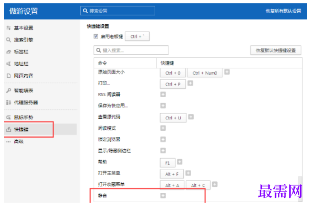The image size is (311, 206).
Task: Select the 静音 command row text
Action: coord(102,196)
